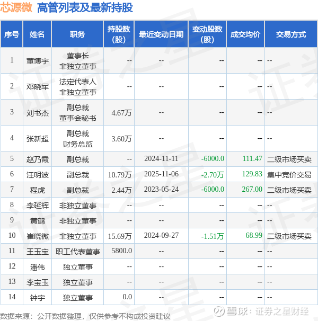The image size is (318, 321).
Task: Select the name 李宝玉 in row 13
Action: click(38, 282)
